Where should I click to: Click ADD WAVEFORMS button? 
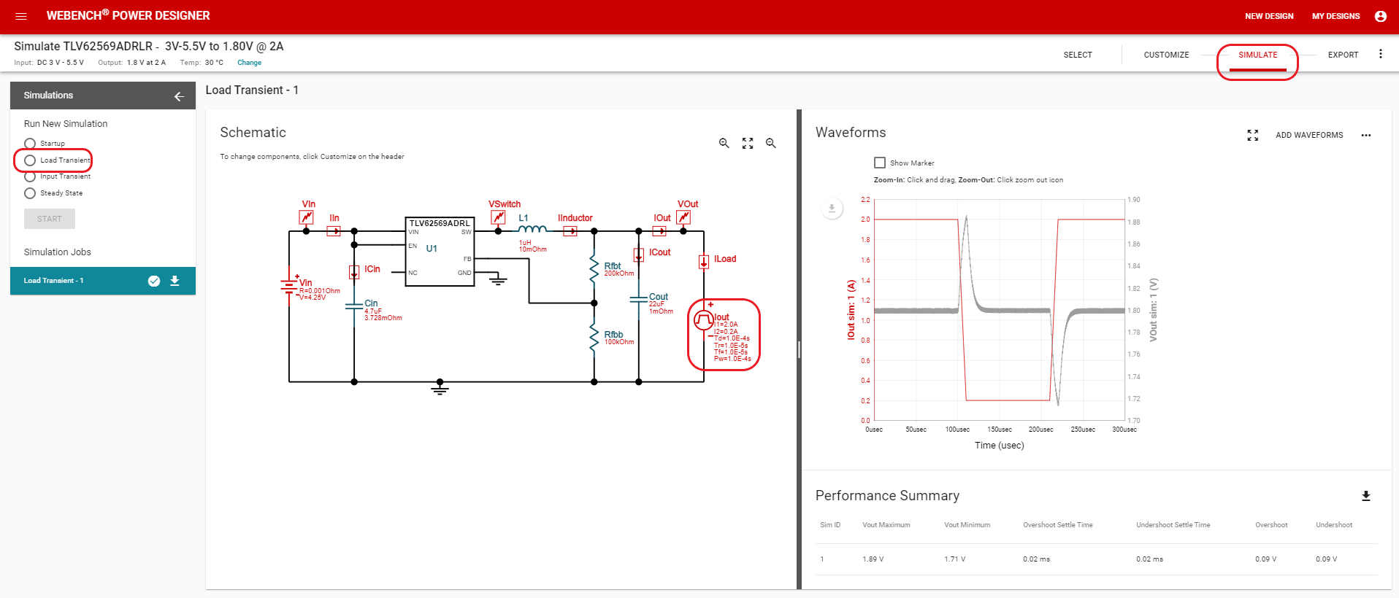pyautogui.click(x=1309, y=135)
